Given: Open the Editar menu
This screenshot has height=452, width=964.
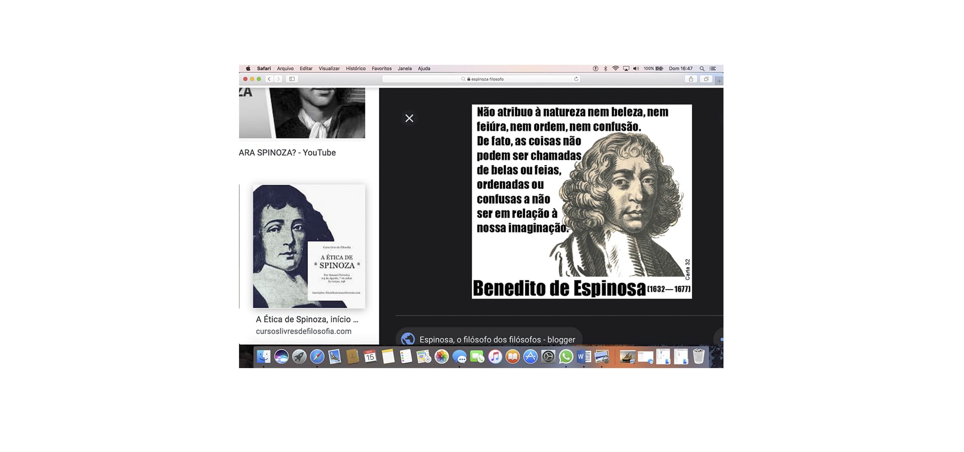Looking at the screenshot, I should [x=306, y=68].
